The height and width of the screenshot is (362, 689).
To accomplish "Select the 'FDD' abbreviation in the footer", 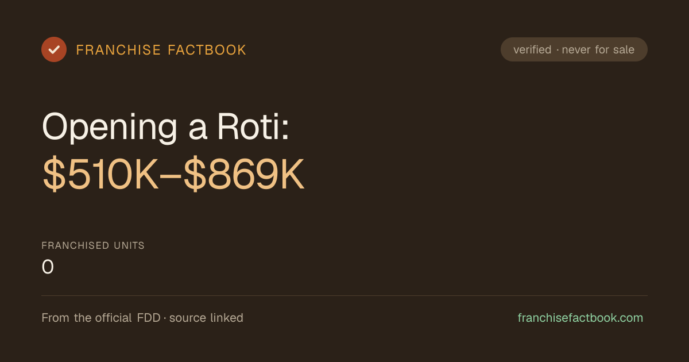I will pos(149,318).
